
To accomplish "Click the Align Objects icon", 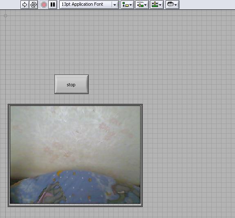I will click(125, 4).
